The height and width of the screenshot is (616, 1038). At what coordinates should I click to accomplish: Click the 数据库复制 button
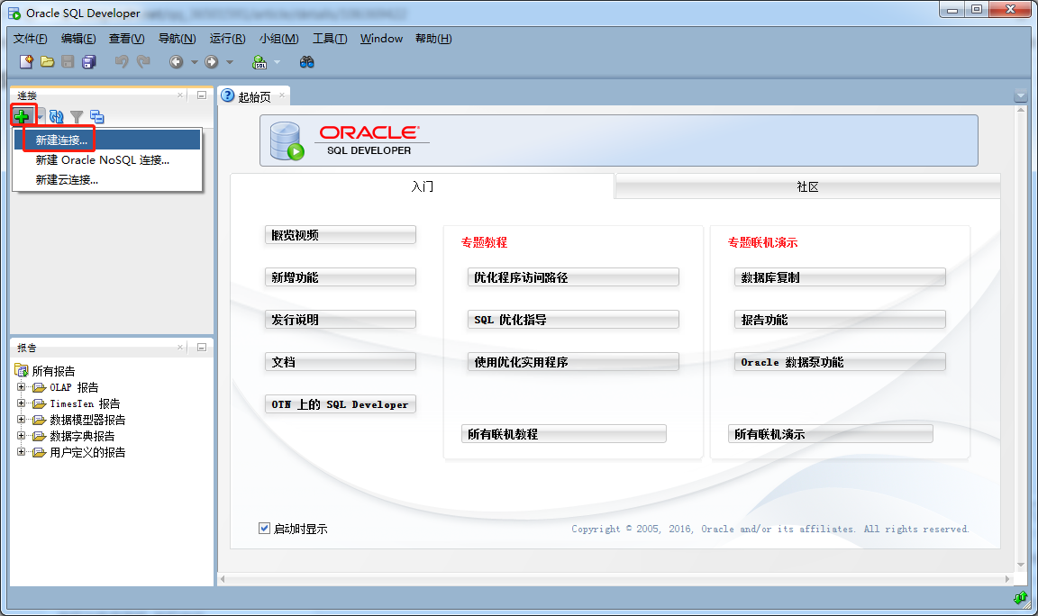coord(840,277)
